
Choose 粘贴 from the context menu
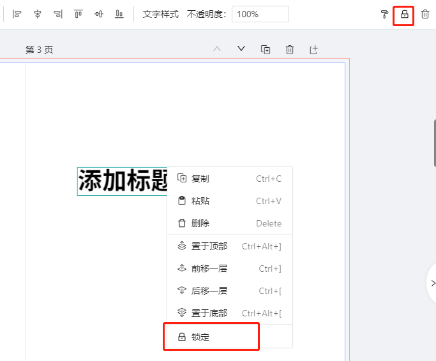[230, 201]
